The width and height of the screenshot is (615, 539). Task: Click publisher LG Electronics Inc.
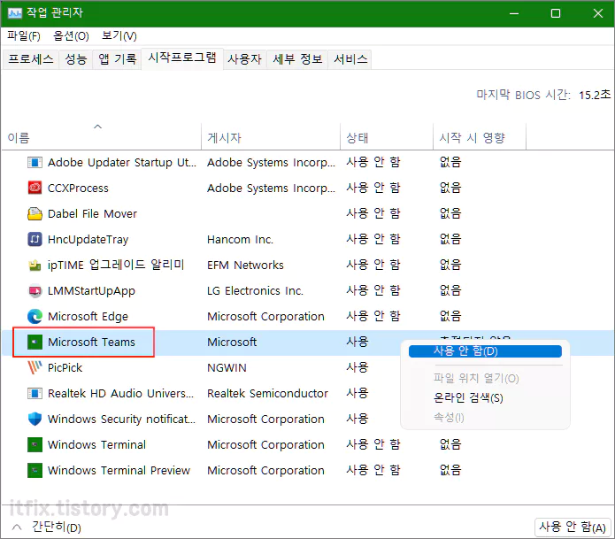pyautogui.click(x=255, y=290)
